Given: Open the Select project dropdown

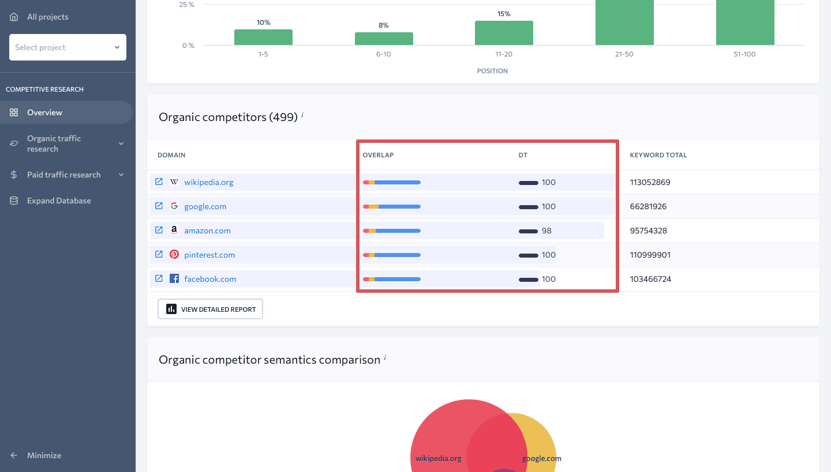Looking at the screenshot, I should (68, 47).
